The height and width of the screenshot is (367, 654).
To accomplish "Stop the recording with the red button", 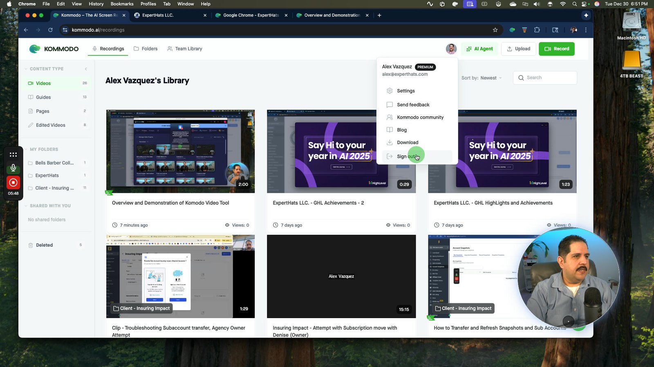I will 13,183.
